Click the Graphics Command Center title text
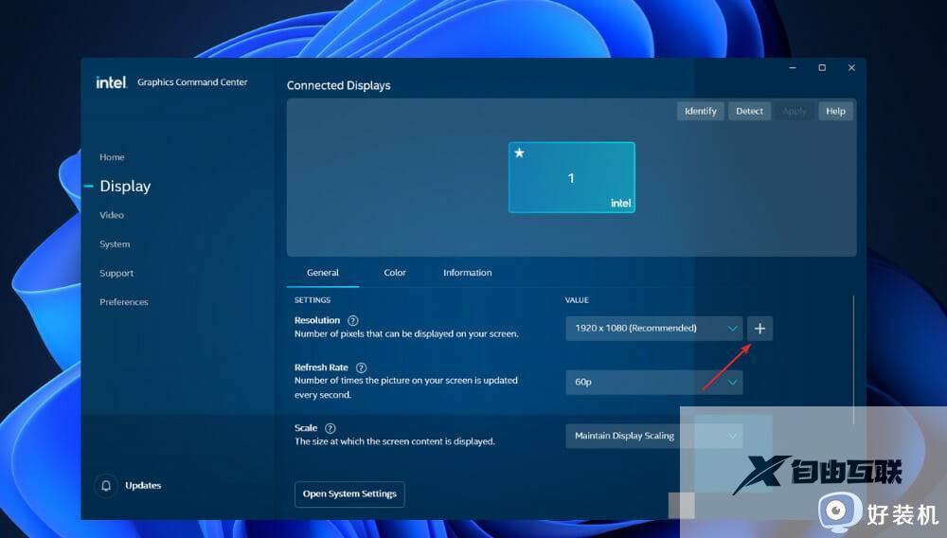The width and height of the screenshot is (947, 538). point(192,82)
